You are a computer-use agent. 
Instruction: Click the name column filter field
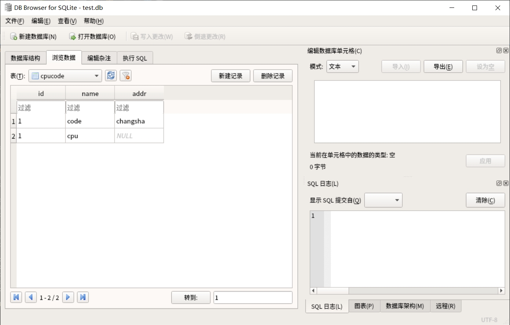tap(90, 108)
